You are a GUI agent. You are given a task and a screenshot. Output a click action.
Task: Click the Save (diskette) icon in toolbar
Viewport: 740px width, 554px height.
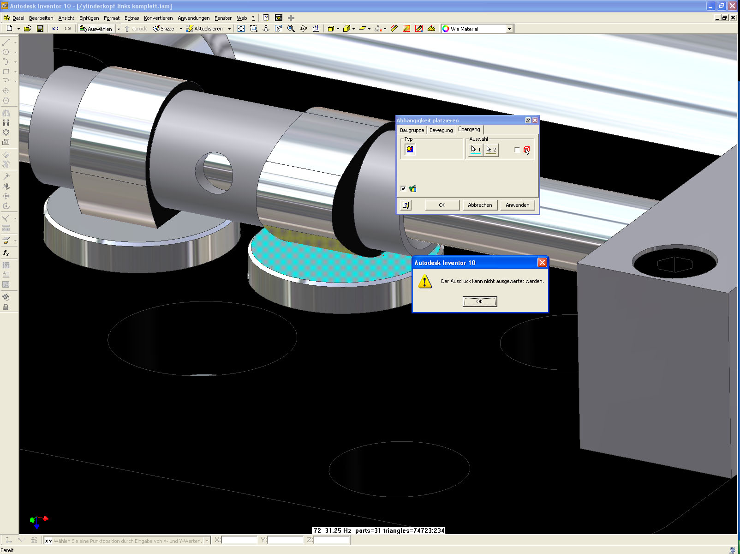40,29
